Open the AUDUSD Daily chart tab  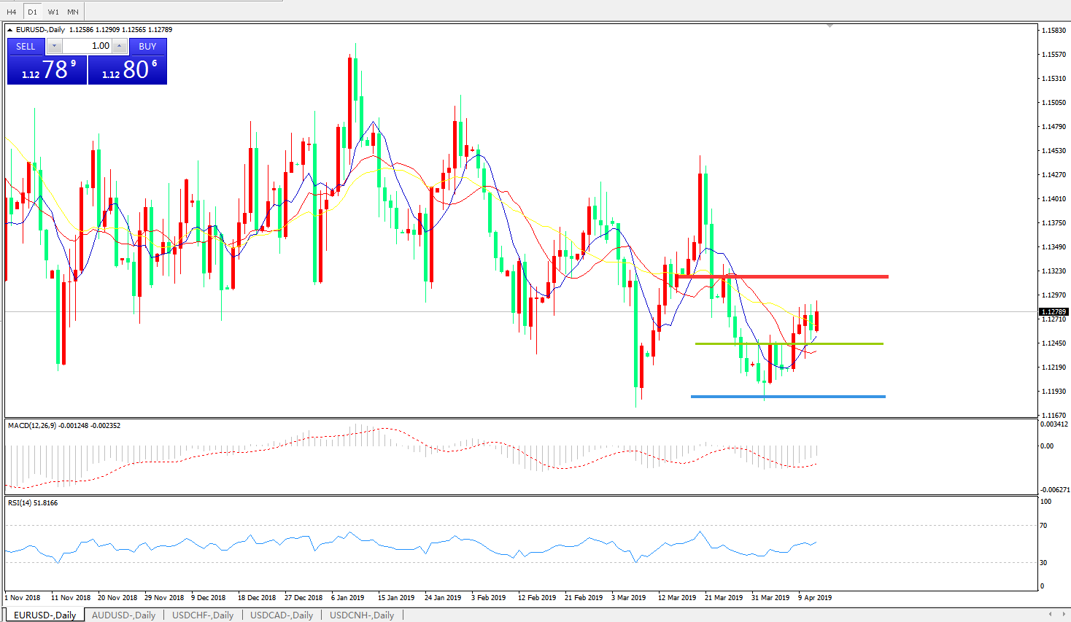coord(123,615)
